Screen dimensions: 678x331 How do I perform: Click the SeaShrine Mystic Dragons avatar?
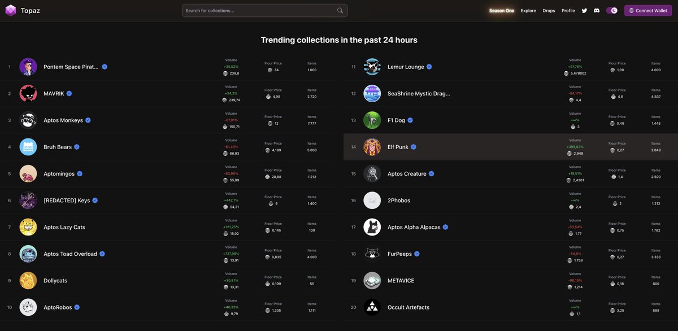(372, 93)
